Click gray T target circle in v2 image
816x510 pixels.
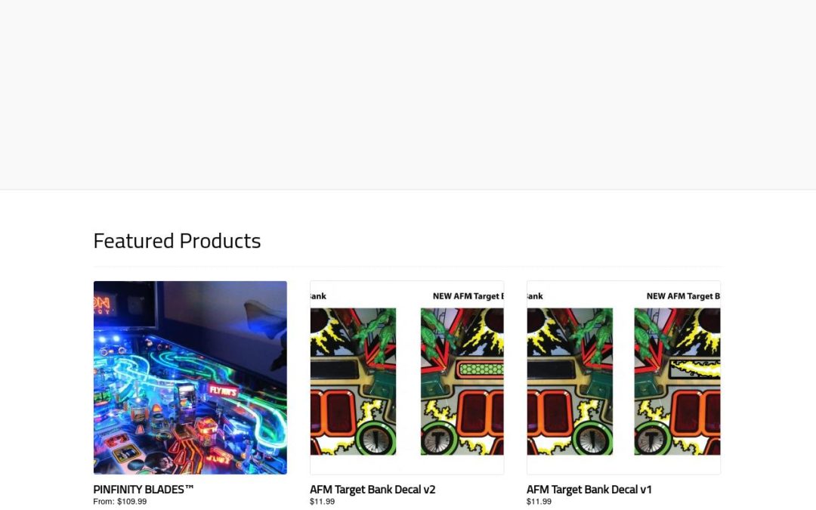coord(438,440)
